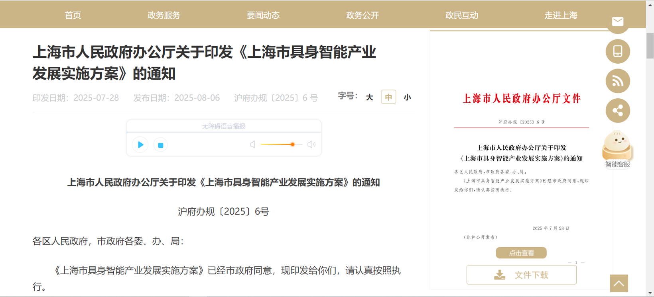Stop the voice broadcast playback
Viewport: 654px width, 297px height.
(161, 145)
